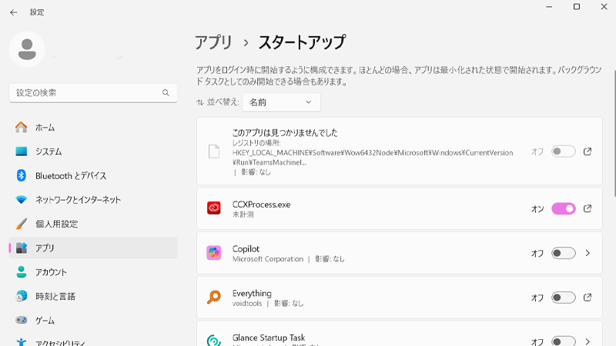Open external link for missing app entry

588,151
